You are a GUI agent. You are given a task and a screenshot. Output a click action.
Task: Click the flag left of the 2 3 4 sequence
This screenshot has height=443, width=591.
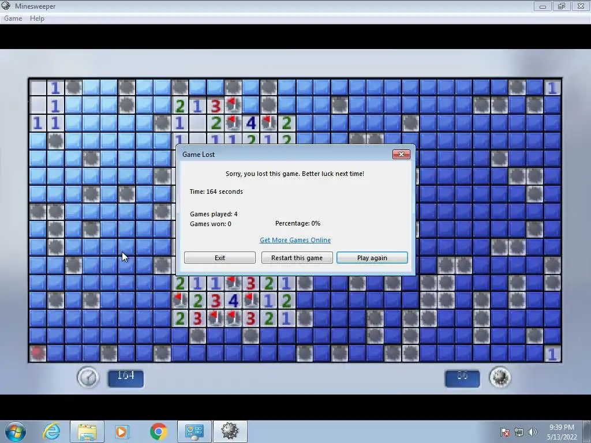point(180,300)
